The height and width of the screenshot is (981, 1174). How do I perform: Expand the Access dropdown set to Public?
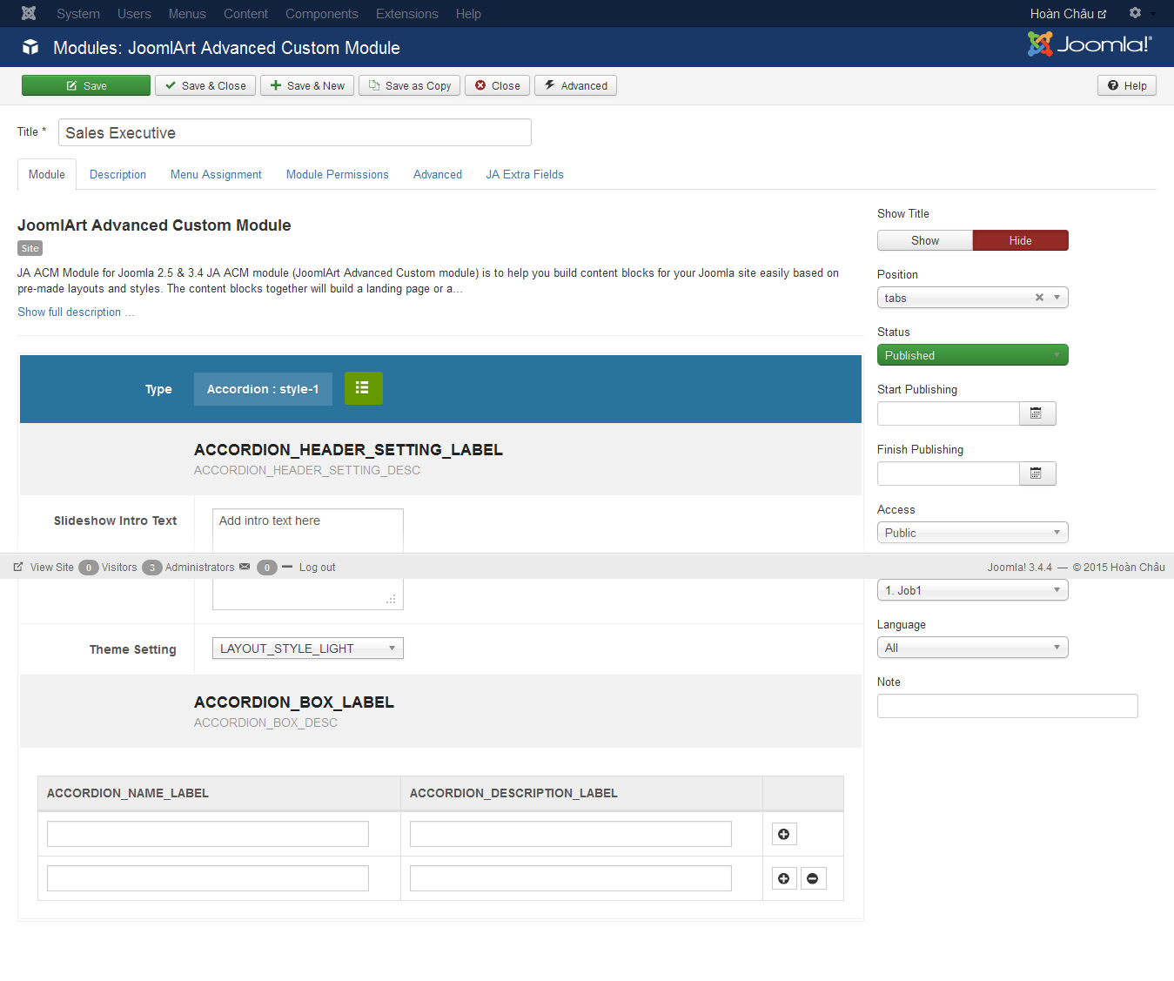click(x=972, y=533)
